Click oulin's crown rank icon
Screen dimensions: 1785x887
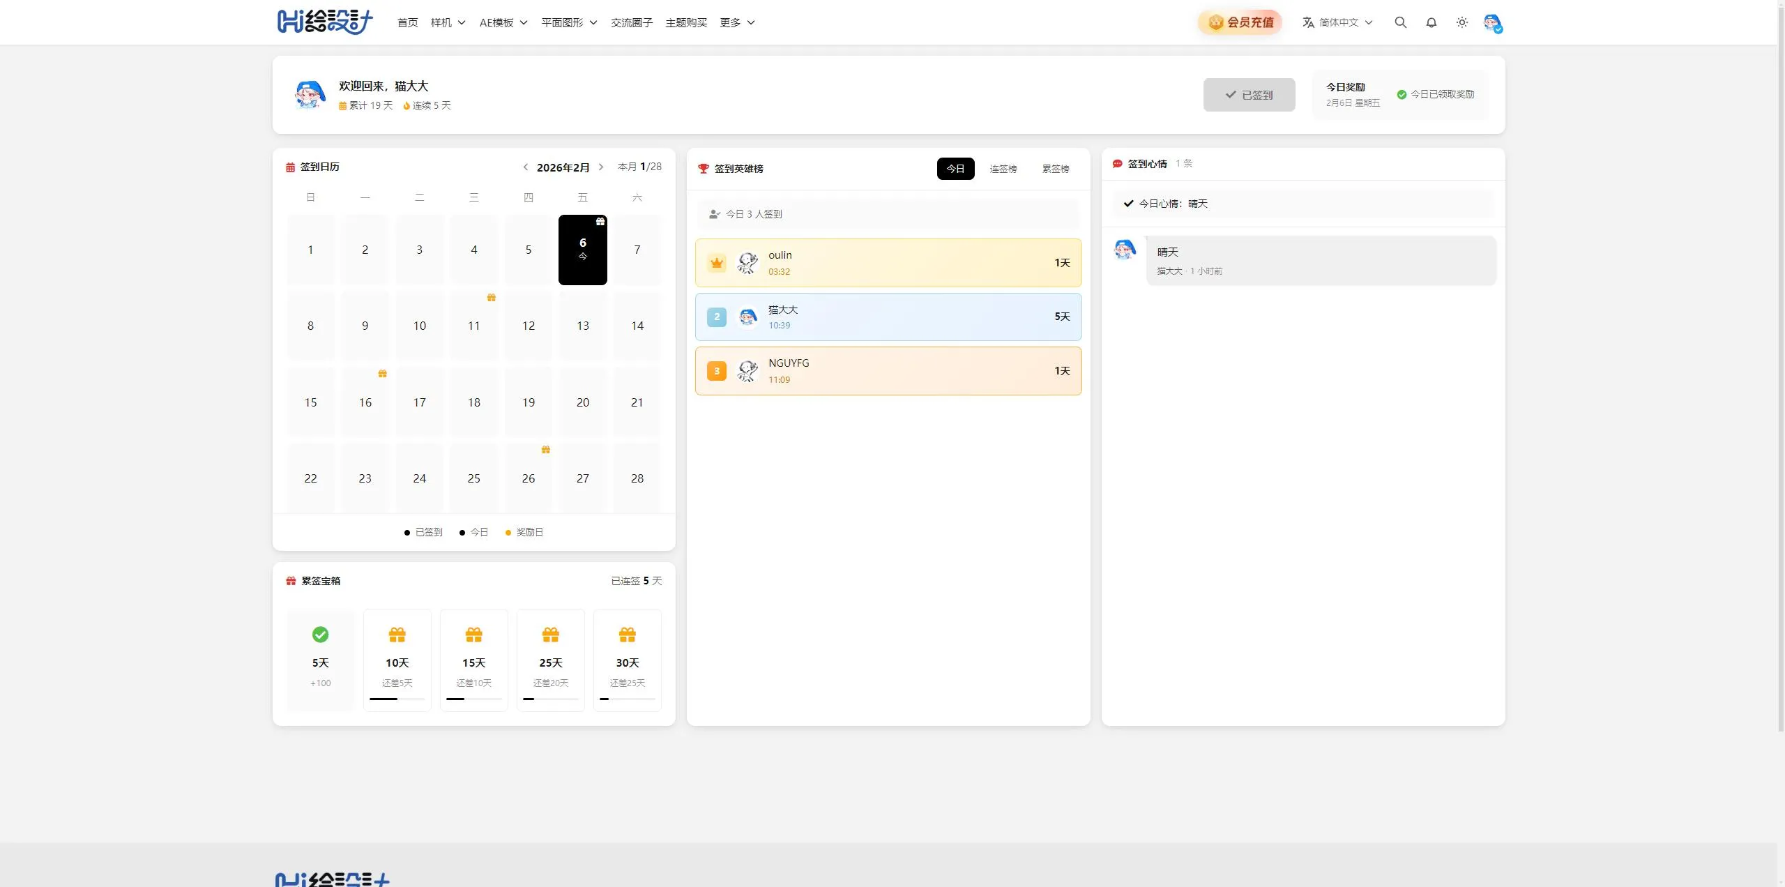point(717,263)
